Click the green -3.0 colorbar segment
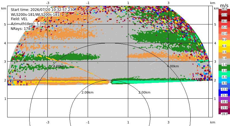The height and width of the screenshot is (126, 230). [224, 68]
